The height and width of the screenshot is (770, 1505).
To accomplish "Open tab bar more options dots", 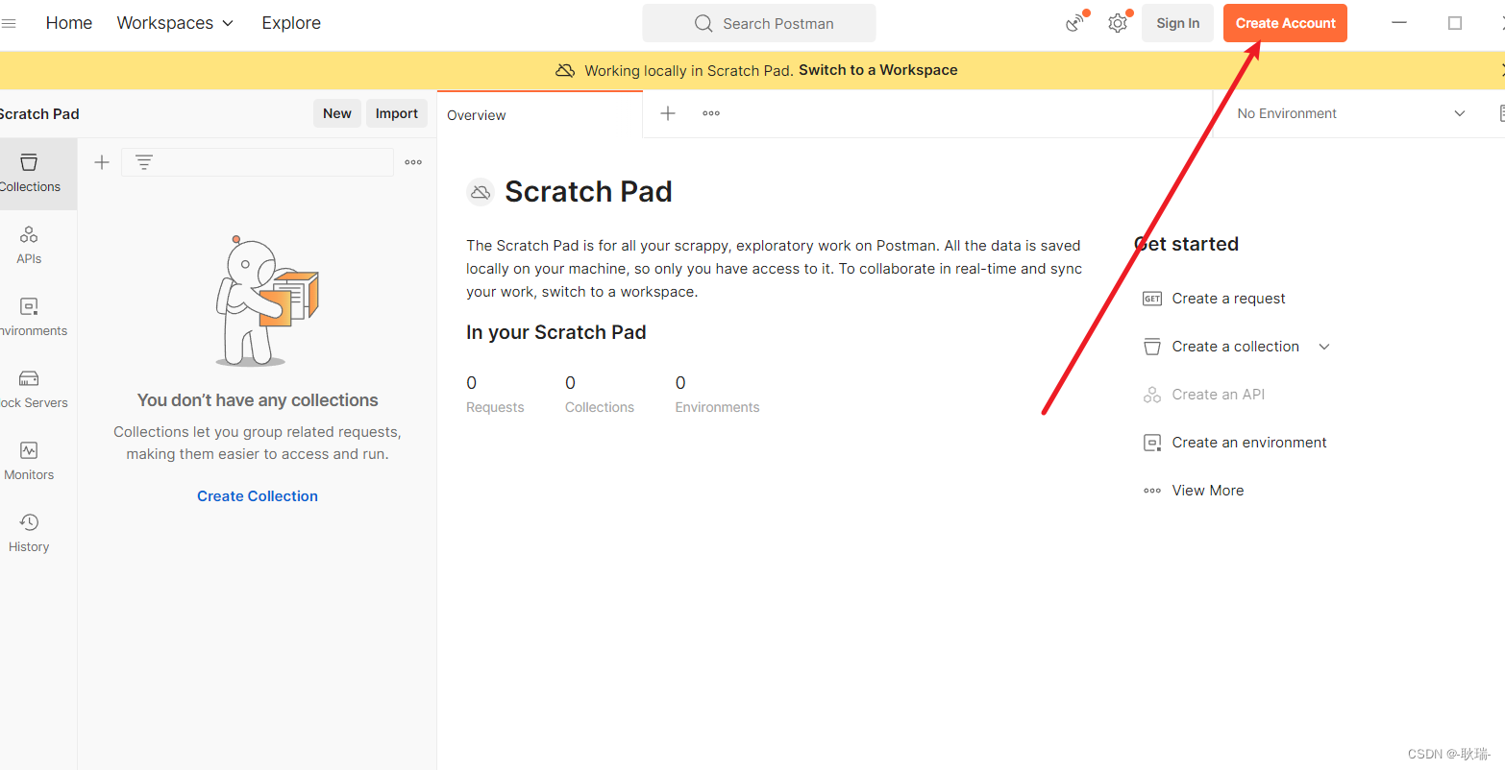I will (x=711, y=113).
